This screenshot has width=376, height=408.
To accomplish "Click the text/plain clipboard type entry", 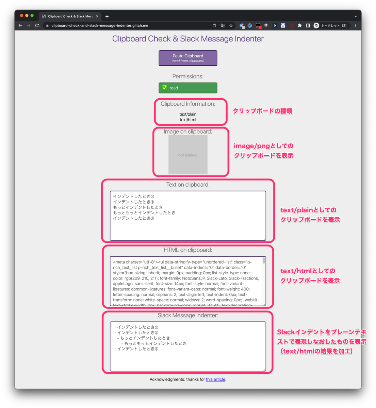I will 188,114.
